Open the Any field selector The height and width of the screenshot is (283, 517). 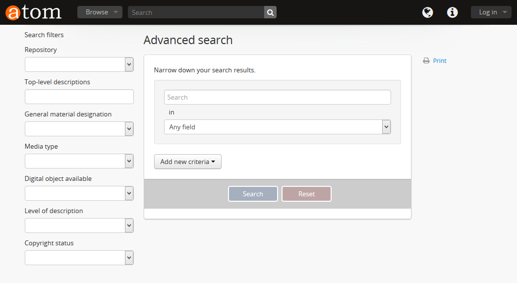coord(277,127)
